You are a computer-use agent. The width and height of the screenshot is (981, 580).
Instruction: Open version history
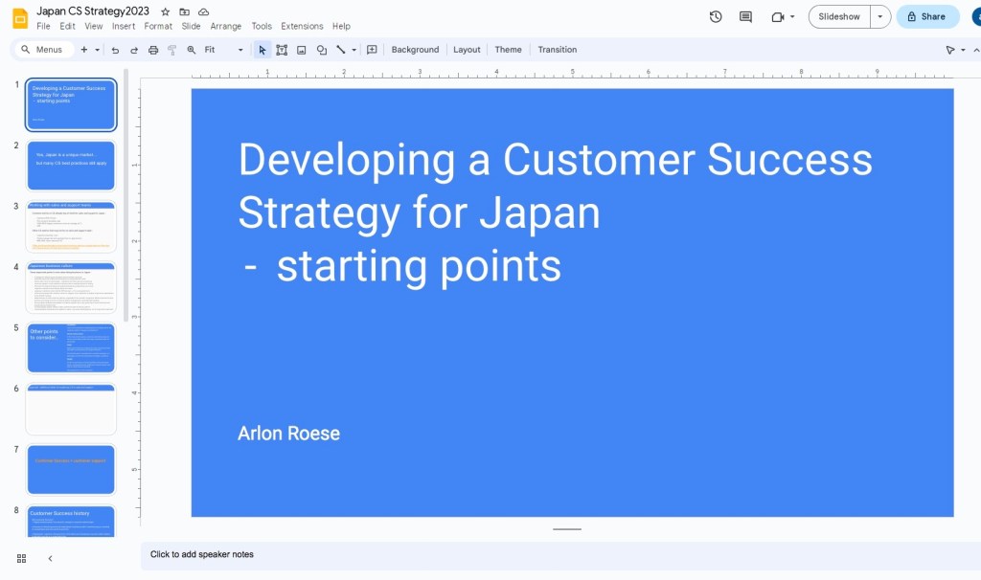(715, 16)
